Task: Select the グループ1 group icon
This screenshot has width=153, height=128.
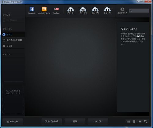Action: click(71, 9)
